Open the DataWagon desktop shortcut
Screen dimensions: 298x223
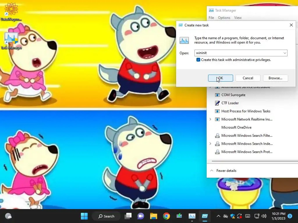coord(11,11)
